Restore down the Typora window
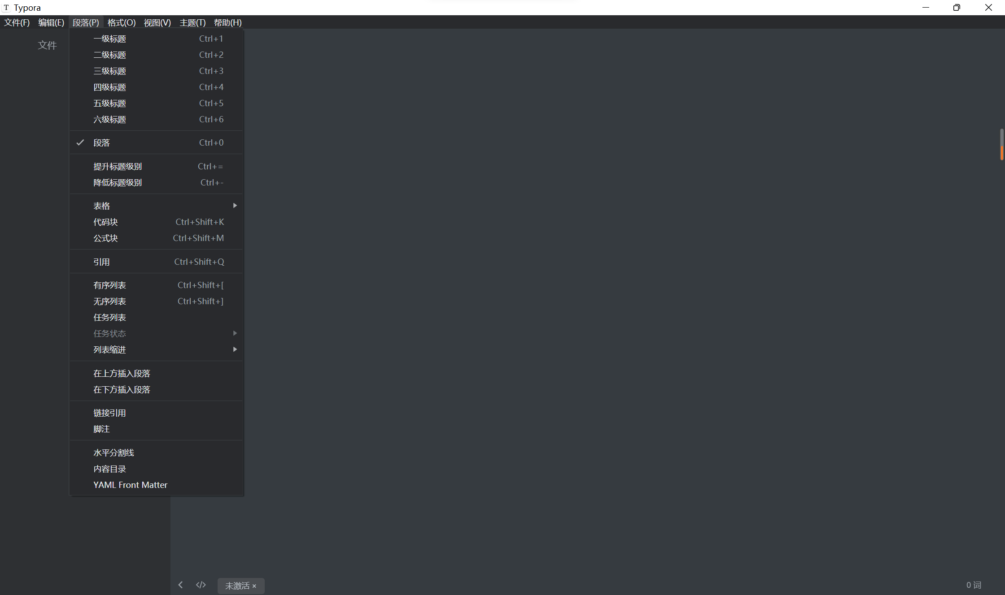The height and width of the screenshot is (595, 1005). [957, 8]
